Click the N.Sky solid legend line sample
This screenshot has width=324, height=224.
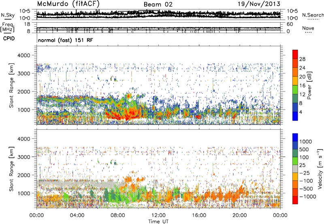[x=8, y=19]
